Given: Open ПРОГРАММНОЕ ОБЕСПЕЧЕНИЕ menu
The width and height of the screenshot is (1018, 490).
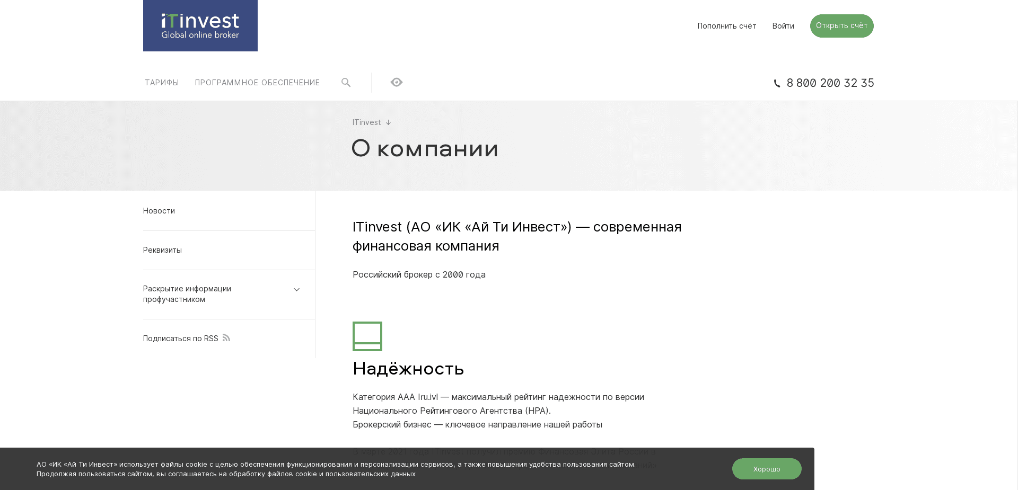Looking at the screenshot, I should pos(257,83).
